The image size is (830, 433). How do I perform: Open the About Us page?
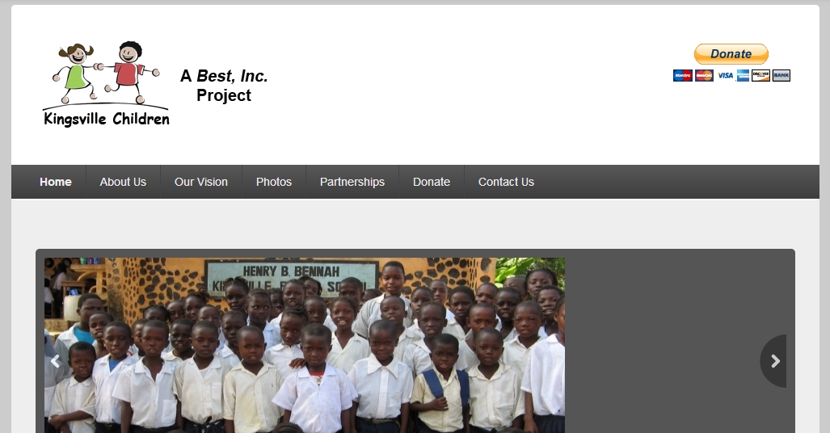[x=123, y=182]
